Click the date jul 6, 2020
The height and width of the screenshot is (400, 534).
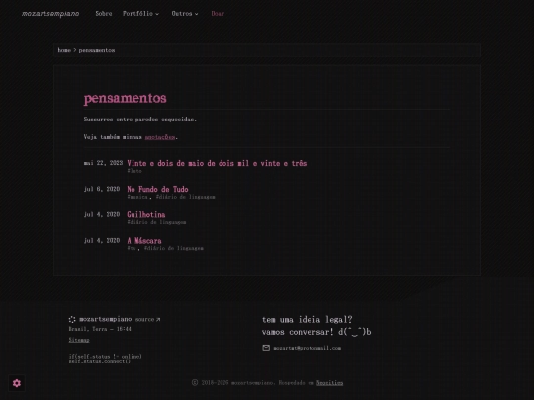[102, 189]
